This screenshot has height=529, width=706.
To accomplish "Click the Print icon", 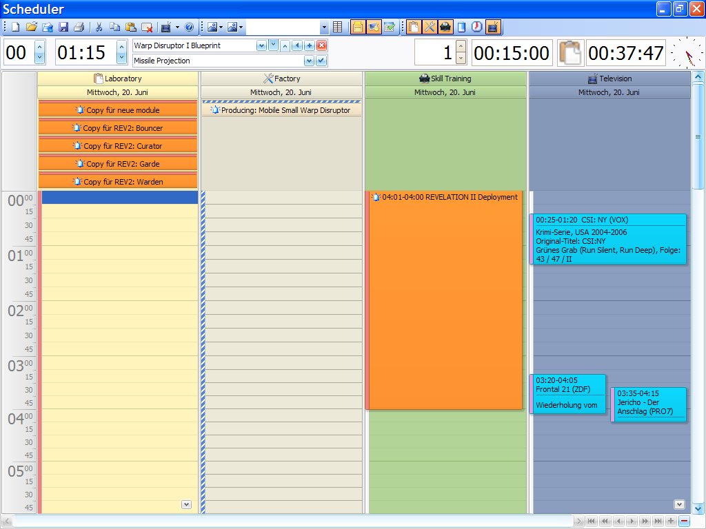I will [x=79, y=28].
